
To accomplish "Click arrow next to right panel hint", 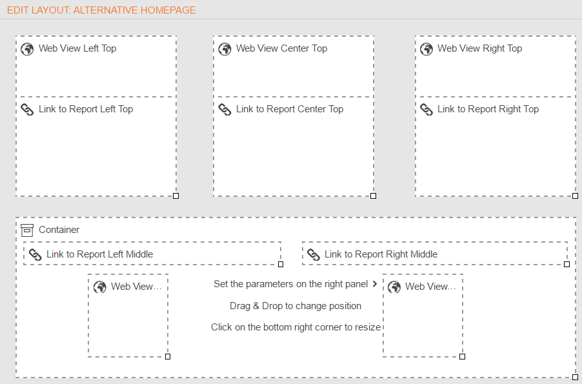I will pos(375,284).
